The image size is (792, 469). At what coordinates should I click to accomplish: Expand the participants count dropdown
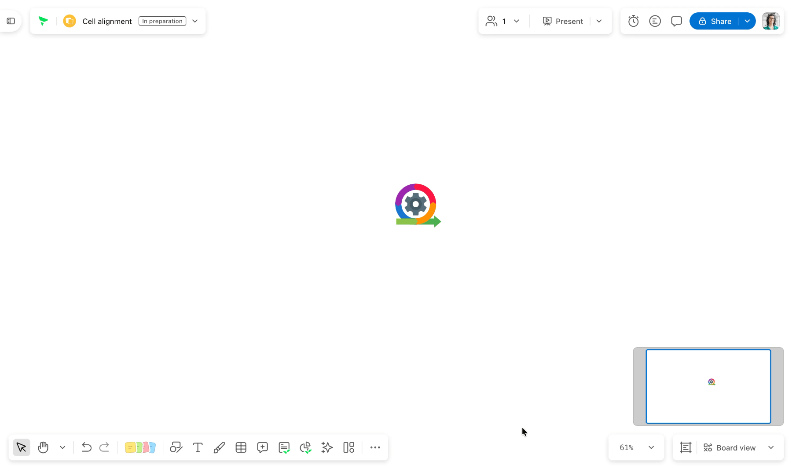click(x=517, y=21)
